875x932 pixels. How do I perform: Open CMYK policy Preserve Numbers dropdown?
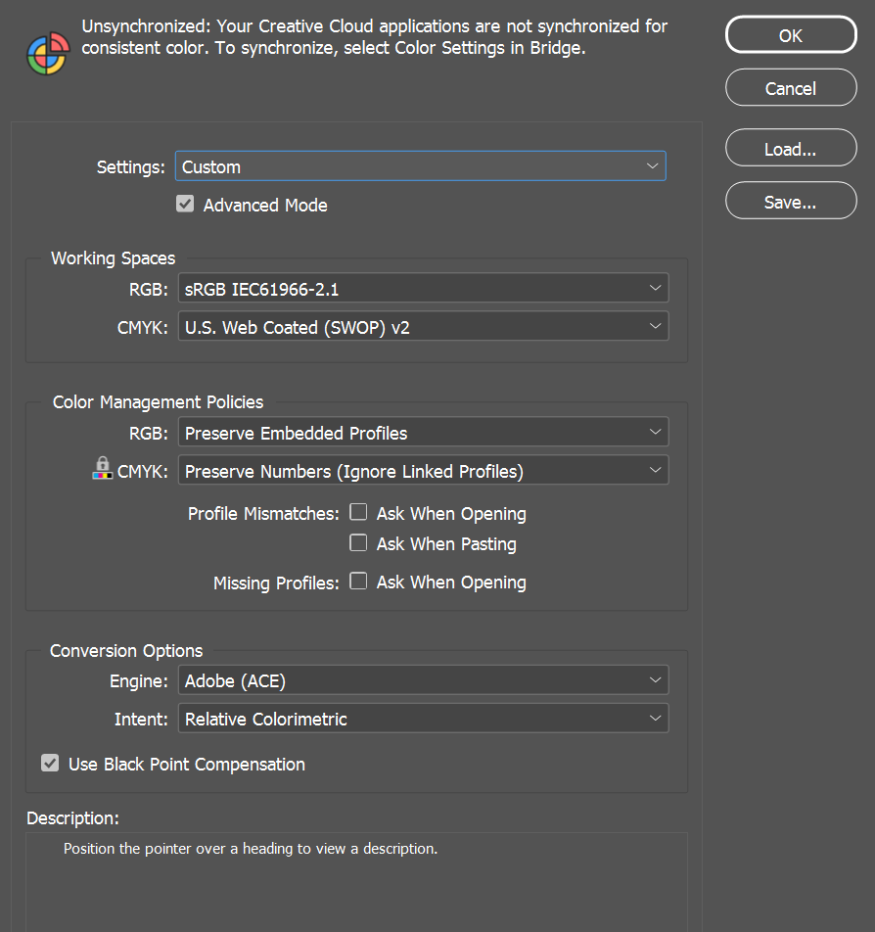(x=423, y=470)
